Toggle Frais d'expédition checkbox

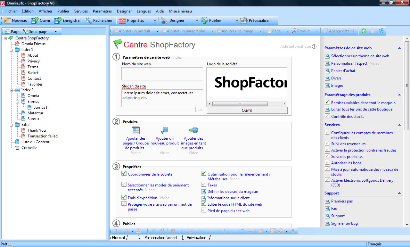coord(124,197)
